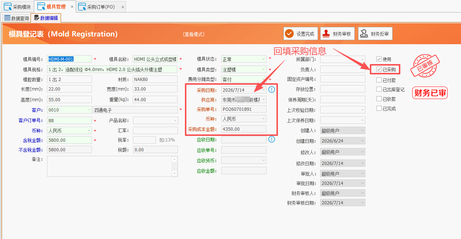Check the 已收款 checkbox
Image resolution: width=461 pixels, height=239 pixels.
tap(379, 99)
